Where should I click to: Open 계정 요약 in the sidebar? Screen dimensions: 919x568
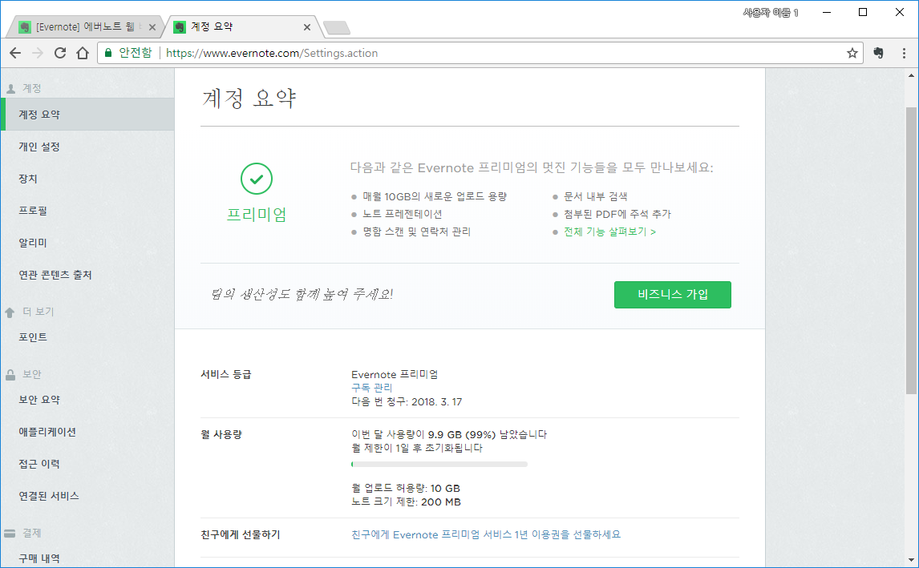coord(88,115)
